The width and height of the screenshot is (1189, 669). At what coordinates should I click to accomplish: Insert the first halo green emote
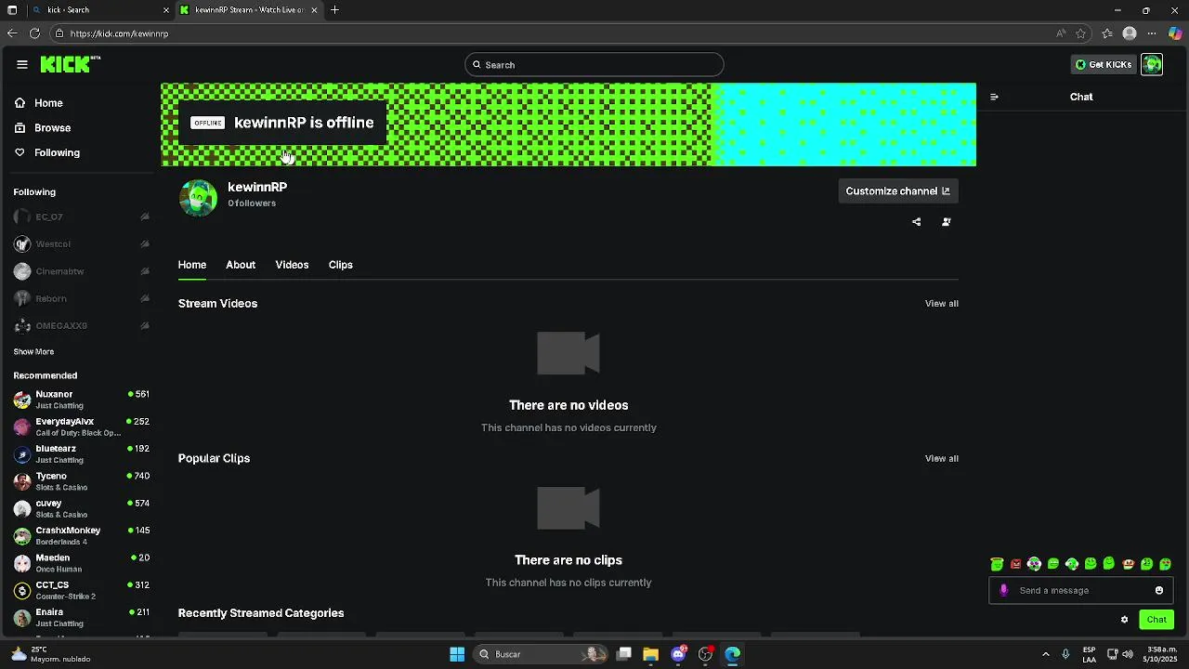tap(997, 564)
